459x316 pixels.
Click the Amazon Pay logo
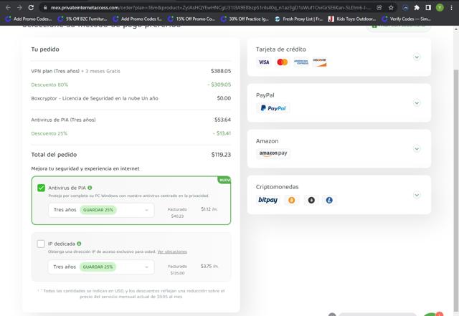click(273, 153)
